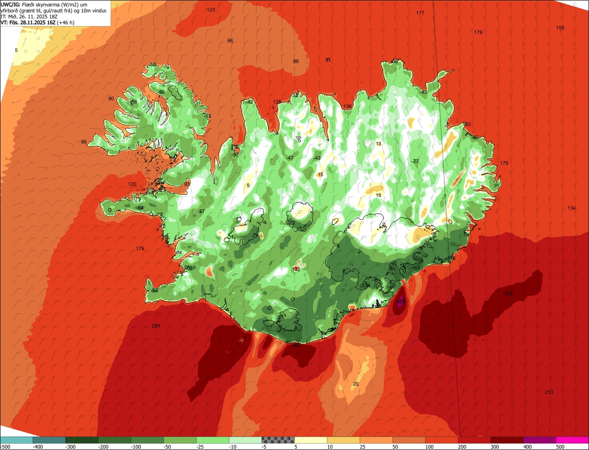This screenshot has height=450, width=589.
Task: Click the dark teal -400 to -300 legend swatch
Action: tap(49, 439)
